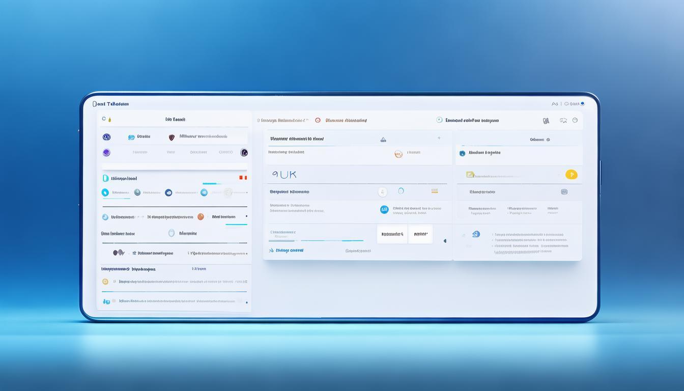684x391 pixels.
Task: Click the orange list grid icon
Action: 435,191
